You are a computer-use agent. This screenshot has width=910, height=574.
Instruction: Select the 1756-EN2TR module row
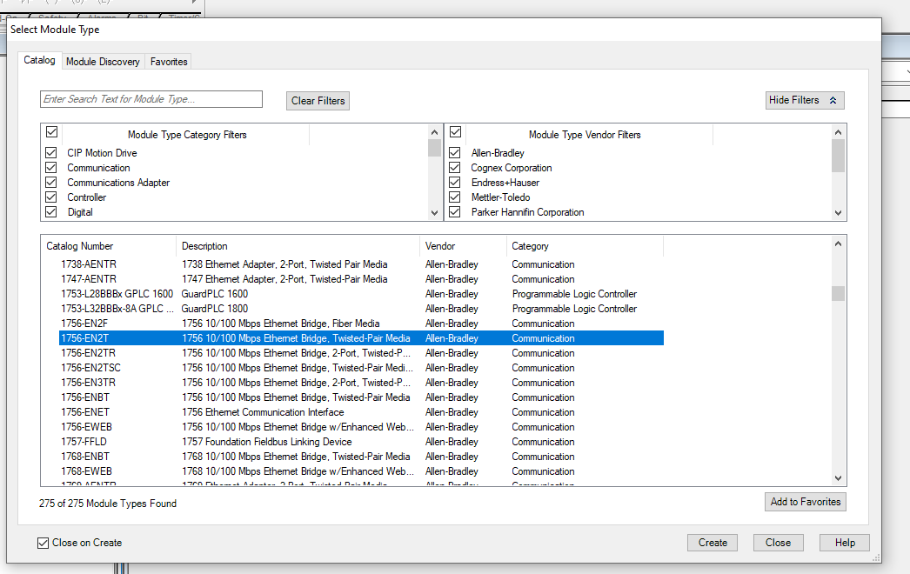tap(361, 353)
